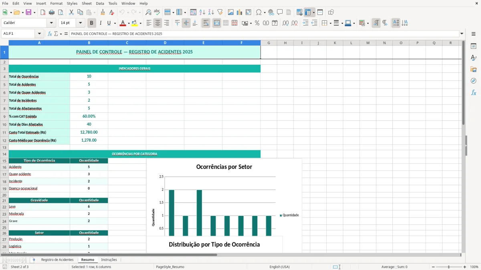Increase indent of cell content
481x270 pixels.
[x=305, y=23]
